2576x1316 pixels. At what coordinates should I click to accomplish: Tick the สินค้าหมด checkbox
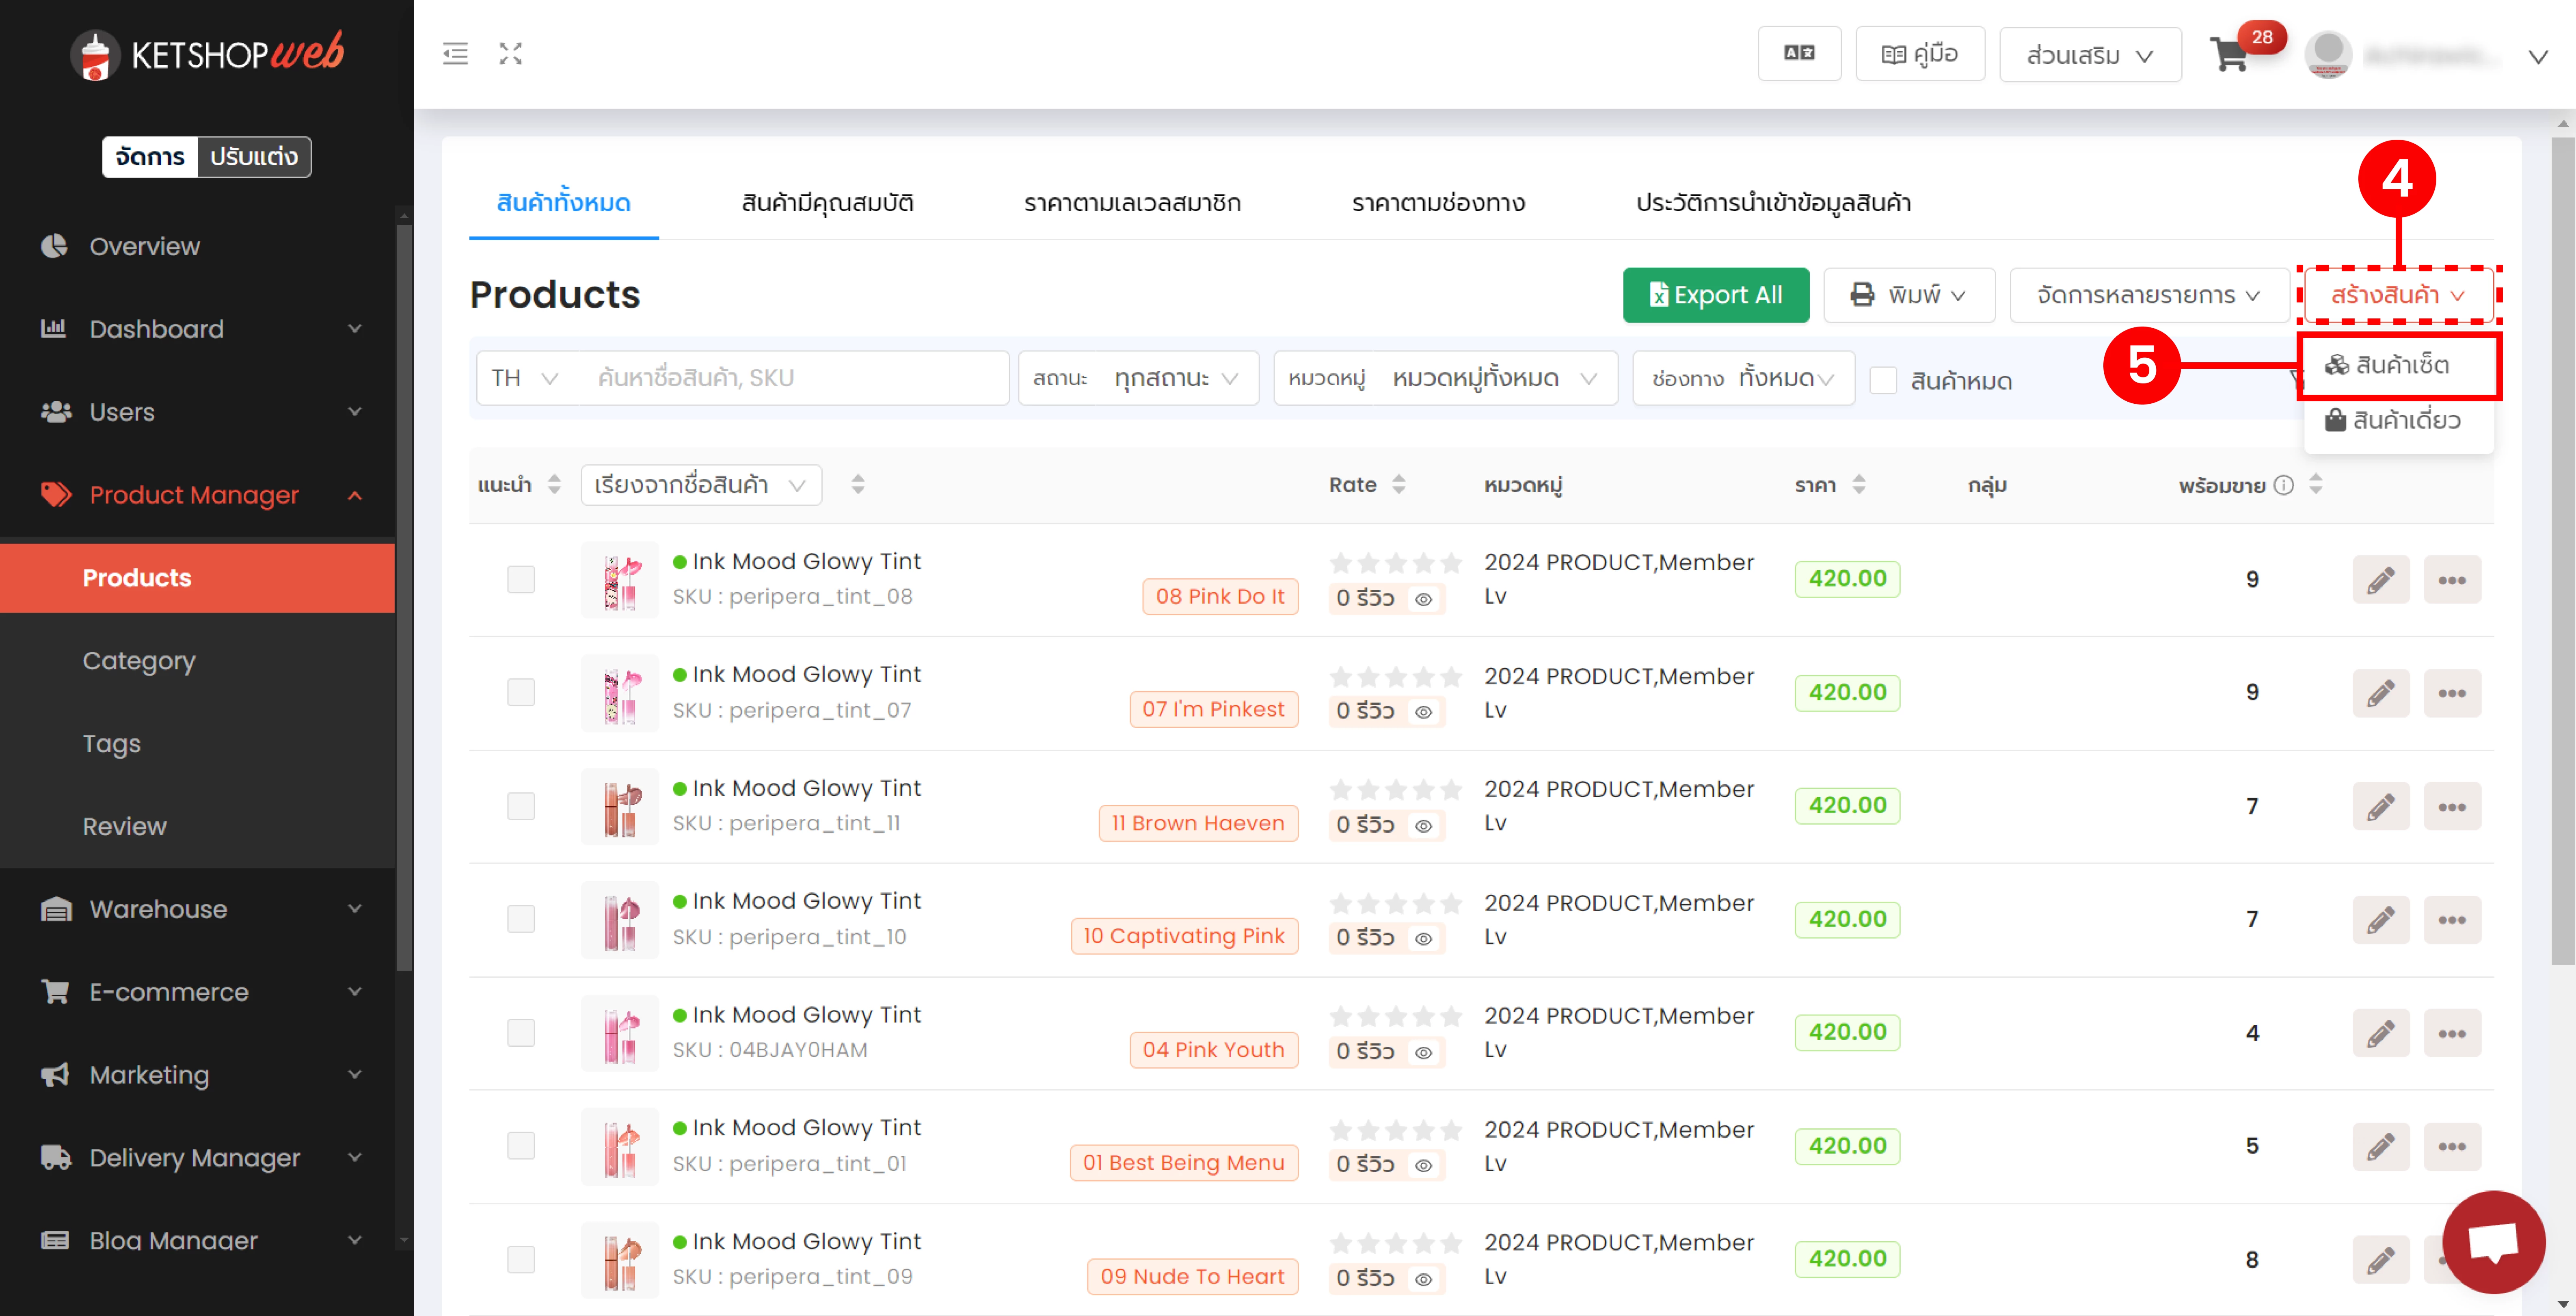coord(1883,380)
